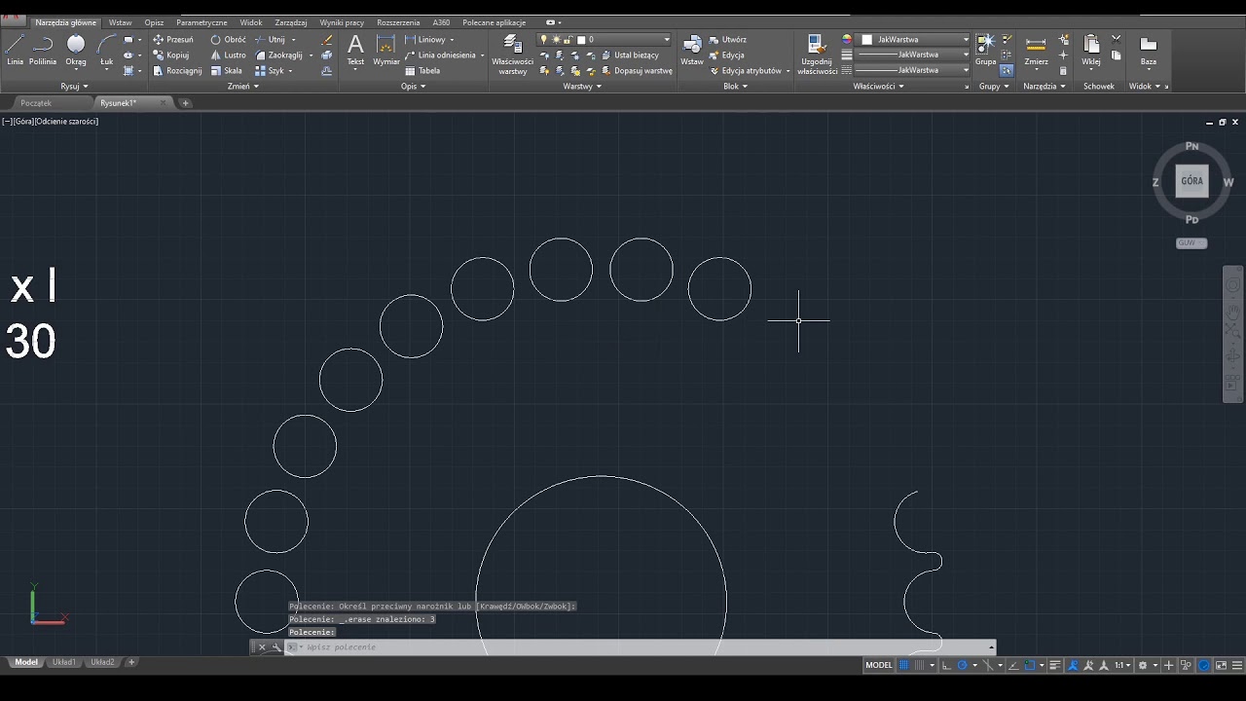The height and width of the screenshot is (701, 1246).
Task: Click the Wklej paste icon
Action: point(1091,51)
